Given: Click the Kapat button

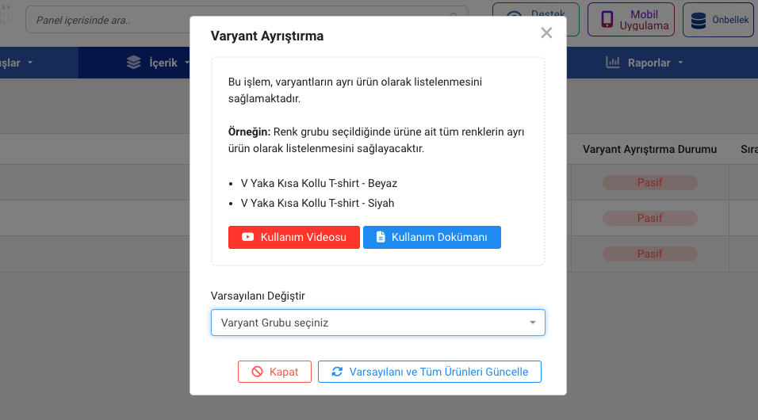Looking at the screenshot, I should click(274, 372).
